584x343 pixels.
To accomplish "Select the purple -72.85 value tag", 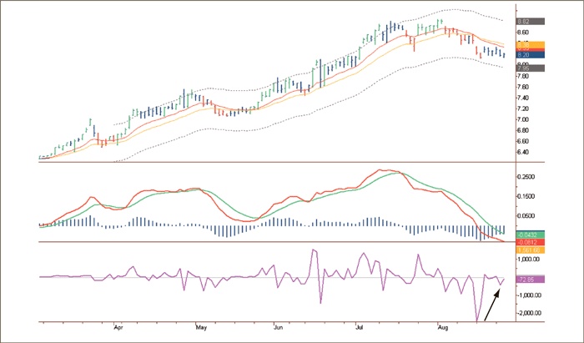I will tap(530, 279).
